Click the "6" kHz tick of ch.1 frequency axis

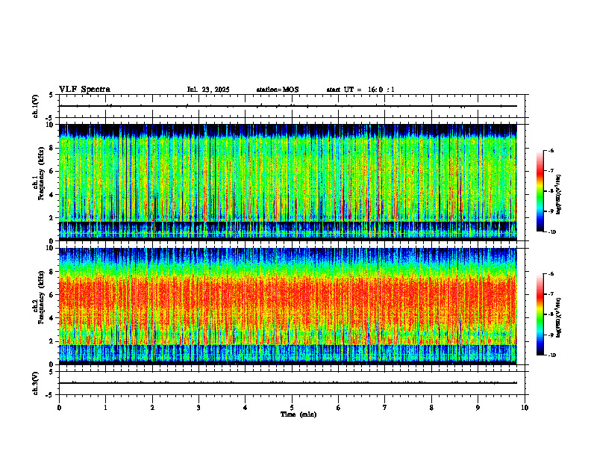click(52, 171)
